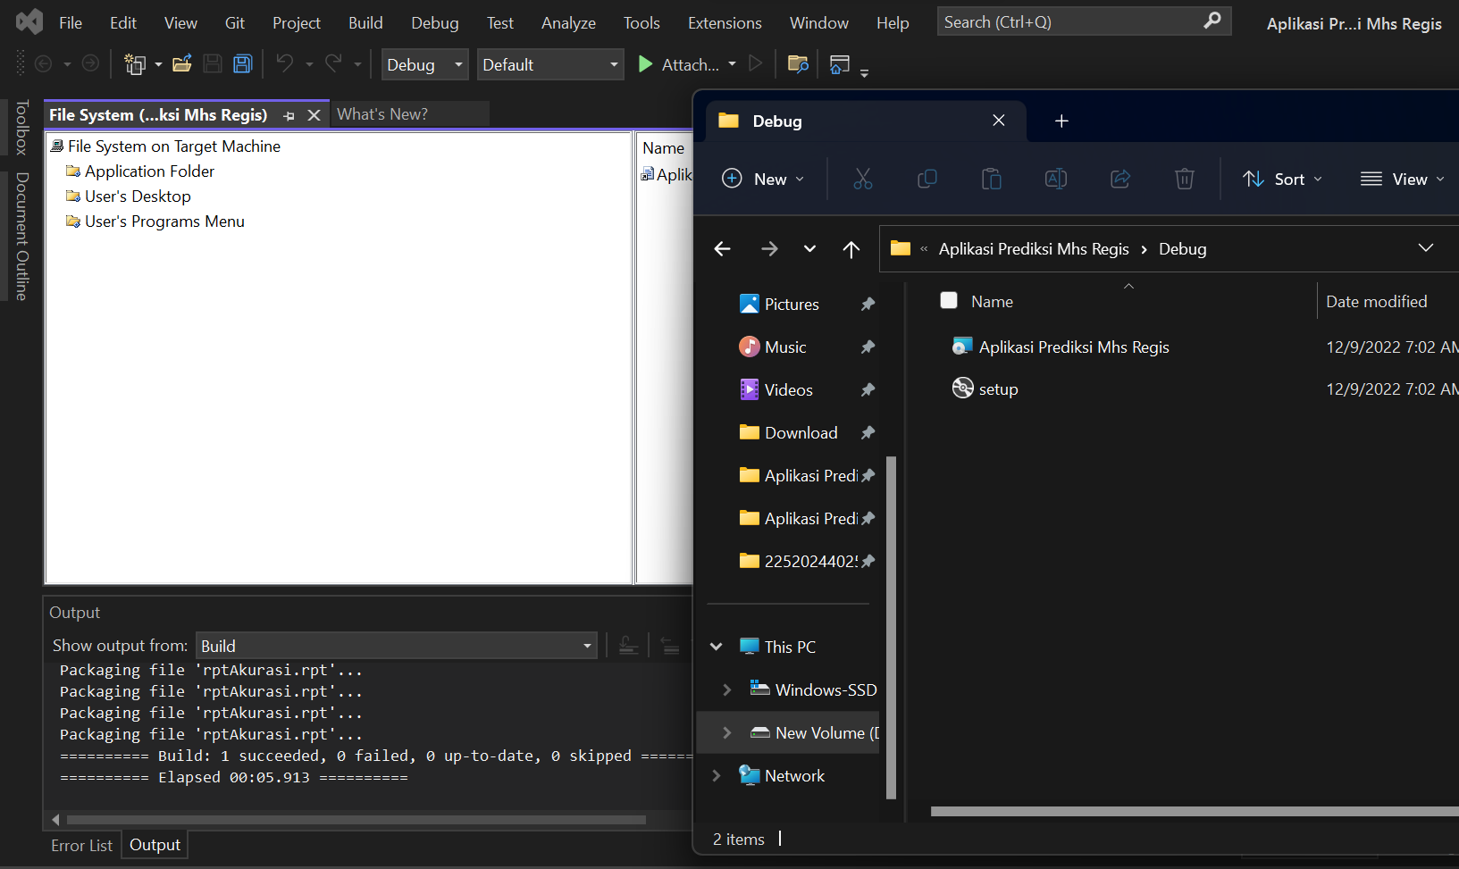Click the green Attach play icon
Viewport: 1459px width, 869px height.
tap(645, 63)
